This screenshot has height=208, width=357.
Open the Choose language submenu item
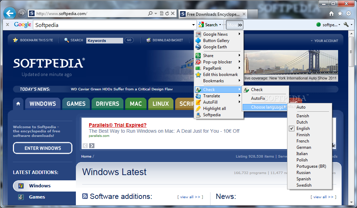265,107
